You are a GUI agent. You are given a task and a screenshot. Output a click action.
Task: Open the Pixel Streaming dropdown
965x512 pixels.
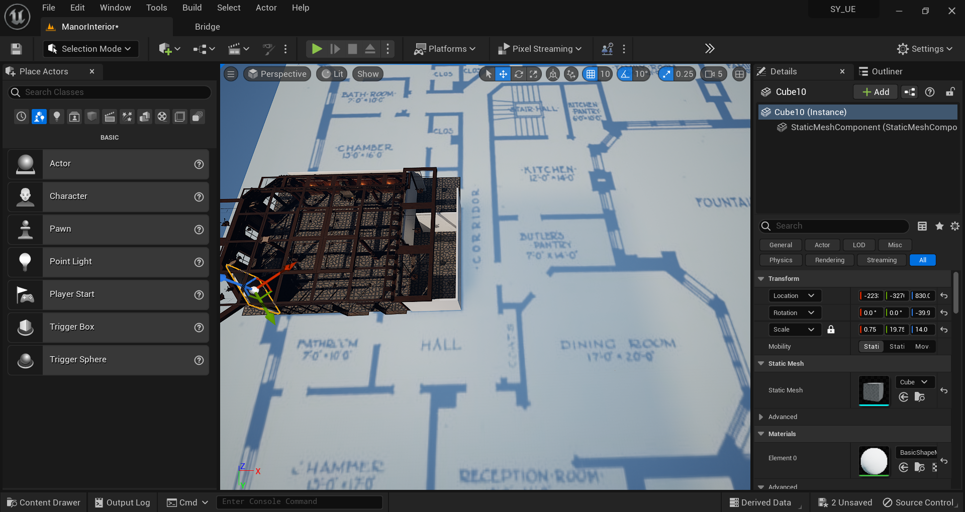pos(539,49)
